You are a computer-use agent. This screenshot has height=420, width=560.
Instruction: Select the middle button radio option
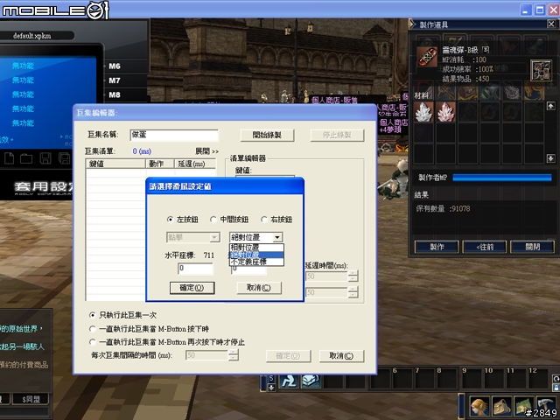pos(229,220)
